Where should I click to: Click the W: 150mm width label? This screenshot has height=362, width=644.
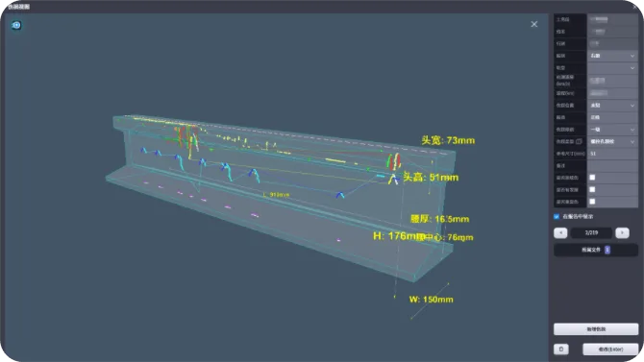pos(431,300)
